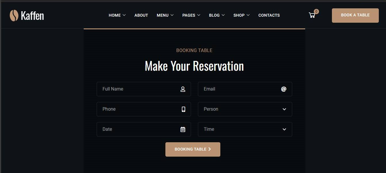Expand the Time dropdown
This screenshot has width=386, height=173.
tap(245, 129)
